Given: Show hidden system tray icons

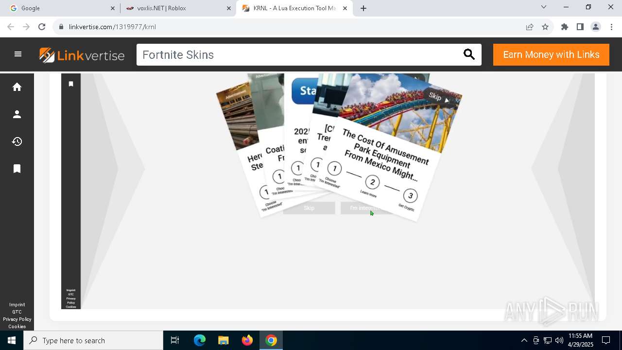Looking at the screenshot, I should click(x=524, y=340).
